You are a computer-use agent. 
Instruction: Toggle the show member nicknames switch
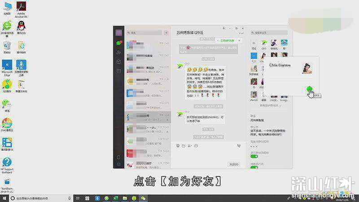tap(255, 156)
